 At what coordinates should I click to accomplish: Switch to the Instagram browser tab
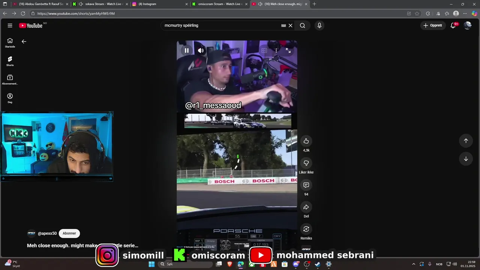pyautogui.click(x=160, y=4)
